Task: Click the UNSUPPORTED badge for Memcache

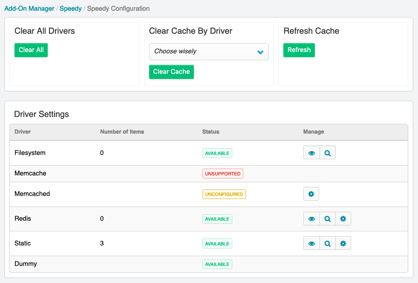Action: click(222, 174)
